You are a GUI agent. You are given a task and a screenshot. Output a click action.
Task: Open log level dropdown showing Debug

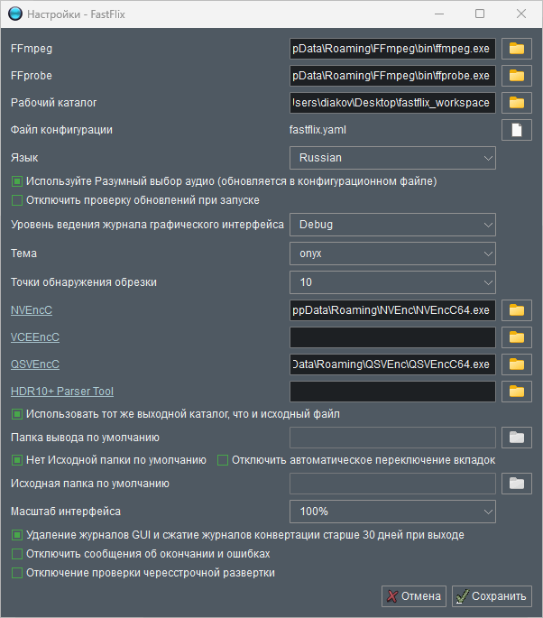(x=392, y=225)
